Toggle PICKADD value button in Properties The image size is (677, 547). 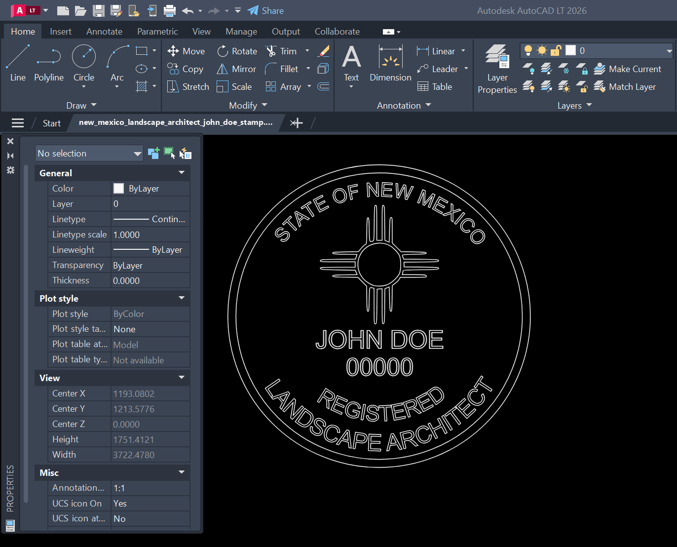153,153
